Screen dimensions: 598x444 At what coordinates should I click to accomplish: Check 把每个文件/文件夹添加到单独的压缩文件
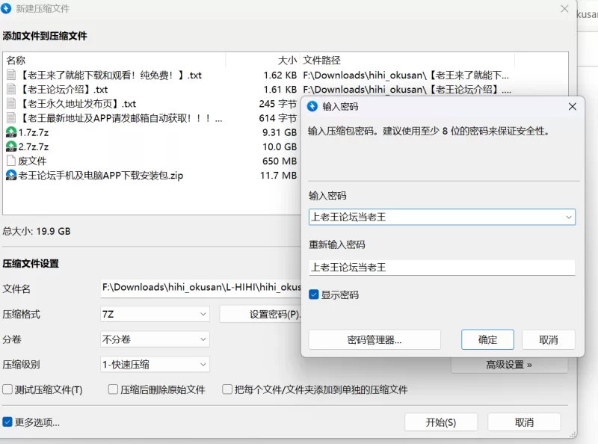pyautogui.click(x=227, y=389)
